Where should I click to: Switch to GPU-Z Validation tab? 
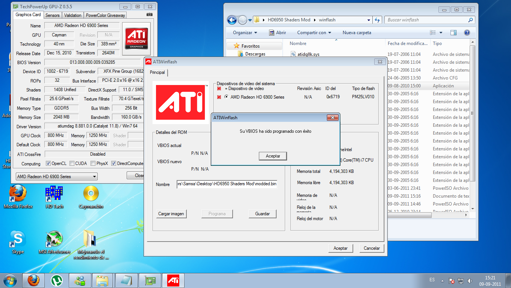click(x=73, y=15)
